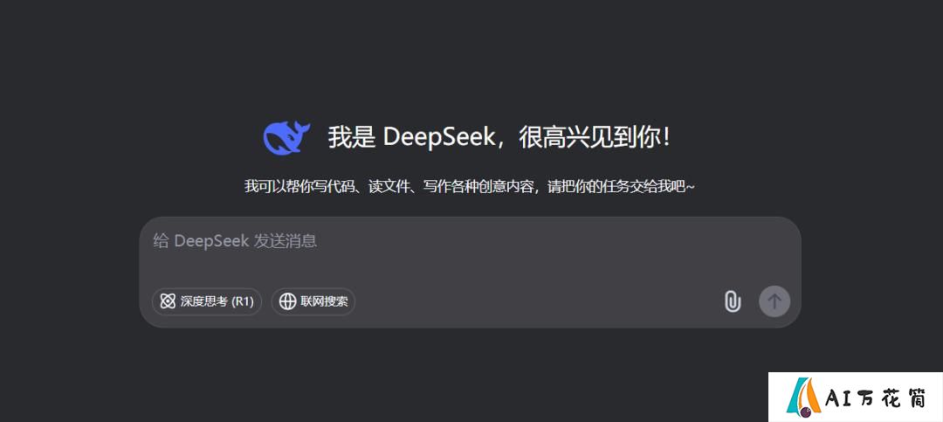
Task: Enable the 联网搜索 web search option
Action: [x=313, y=301]
